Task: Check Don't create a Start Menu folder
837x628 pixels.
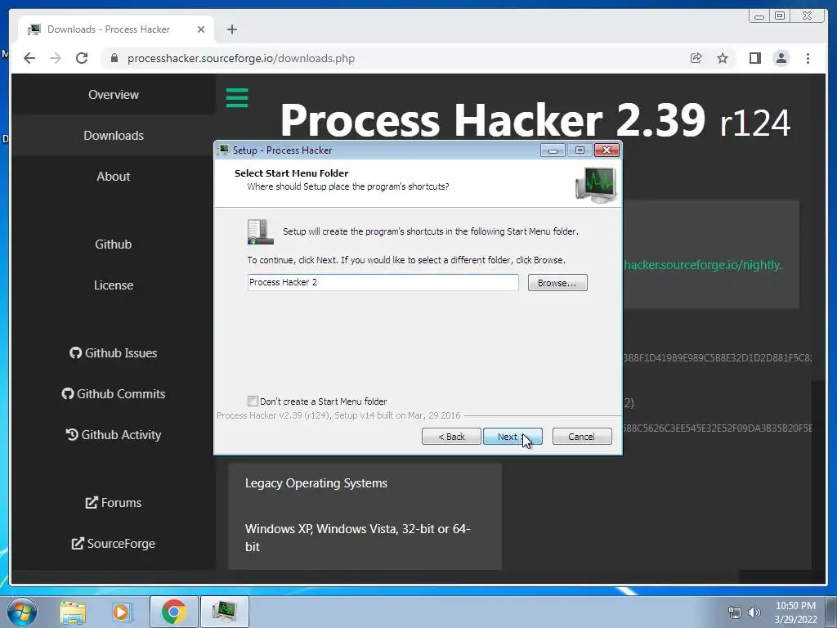Action: [253, 401]
